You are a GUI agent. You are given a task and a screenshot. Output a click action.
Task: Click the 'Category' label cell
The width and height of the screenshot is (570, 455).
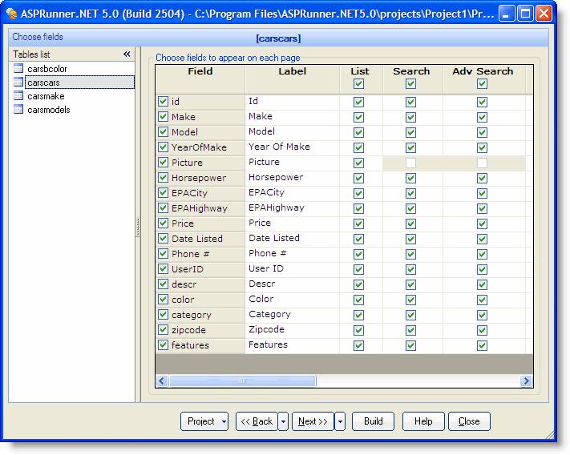293,315
